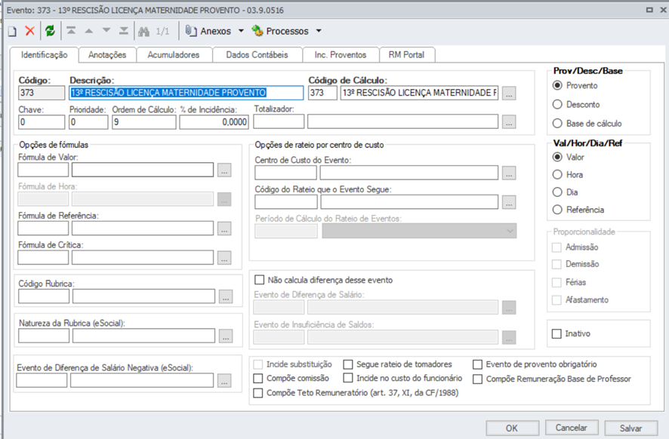Toggle the Inativo checkbox

(x=556, y=333)
